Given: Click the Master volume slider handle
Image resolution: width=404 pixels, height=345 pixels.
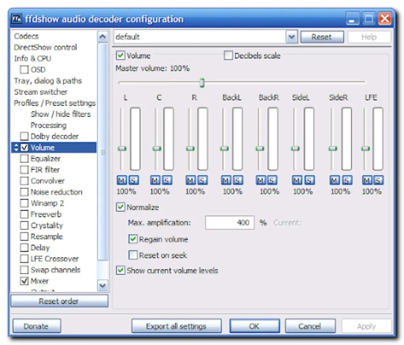Looking at the screenshot, I should (x=202, y=83).
